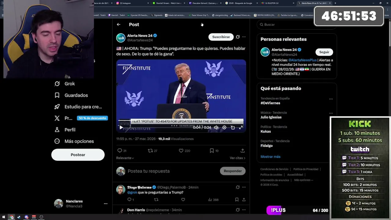Switch to Descubre Kahoot! tab
Viewport: 391px width, 220px height.
tap(205, 3)
